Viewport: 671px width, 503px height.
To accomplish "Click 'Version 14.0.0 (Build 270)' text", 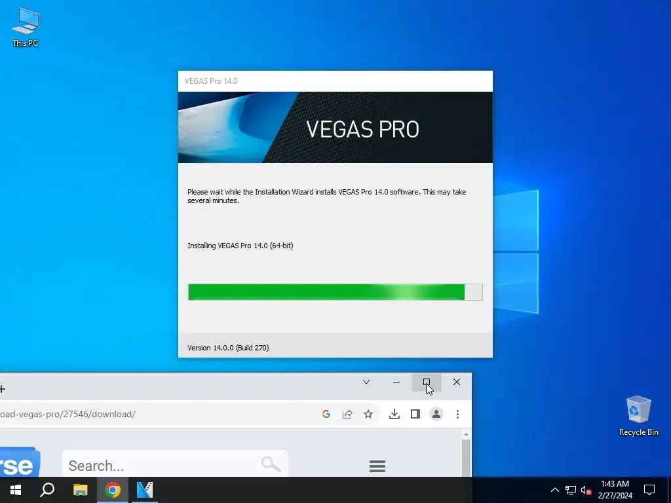I will [x=228, y=348].
